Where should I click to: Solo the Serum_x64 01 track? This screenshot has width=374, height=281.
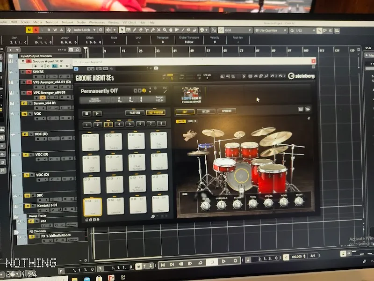pos(29,103)
